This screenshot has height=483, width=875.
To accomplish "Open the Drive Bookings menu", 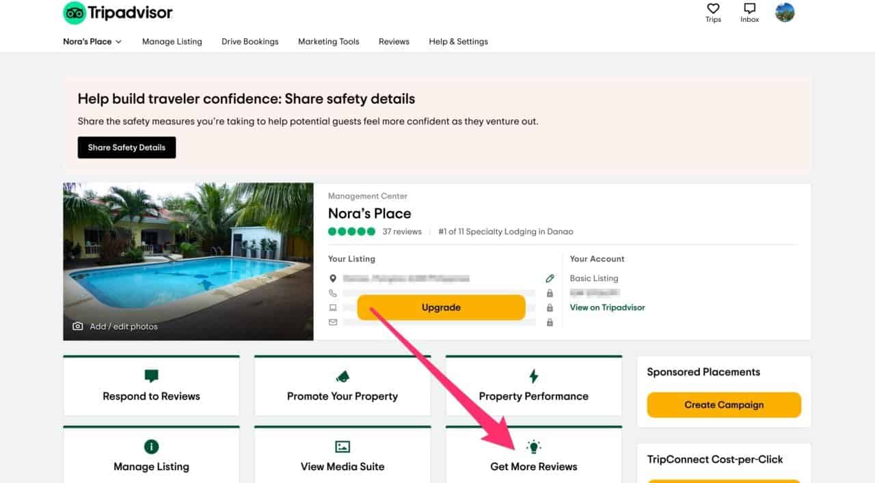I will pyautogui.click(x=250, y=42).
